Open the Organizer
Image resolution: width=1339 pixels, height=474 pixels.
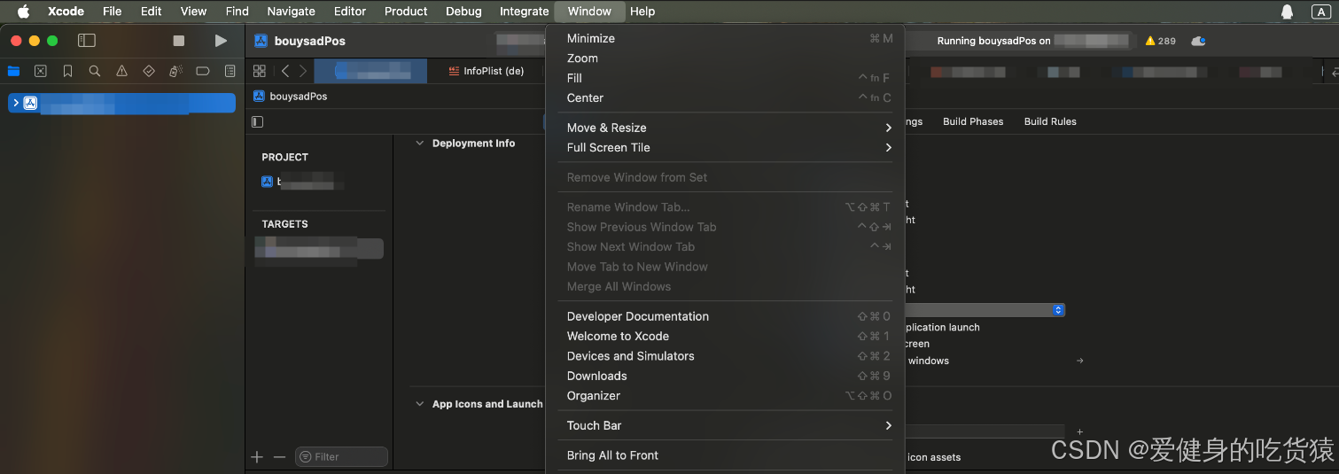pos(725,396)
